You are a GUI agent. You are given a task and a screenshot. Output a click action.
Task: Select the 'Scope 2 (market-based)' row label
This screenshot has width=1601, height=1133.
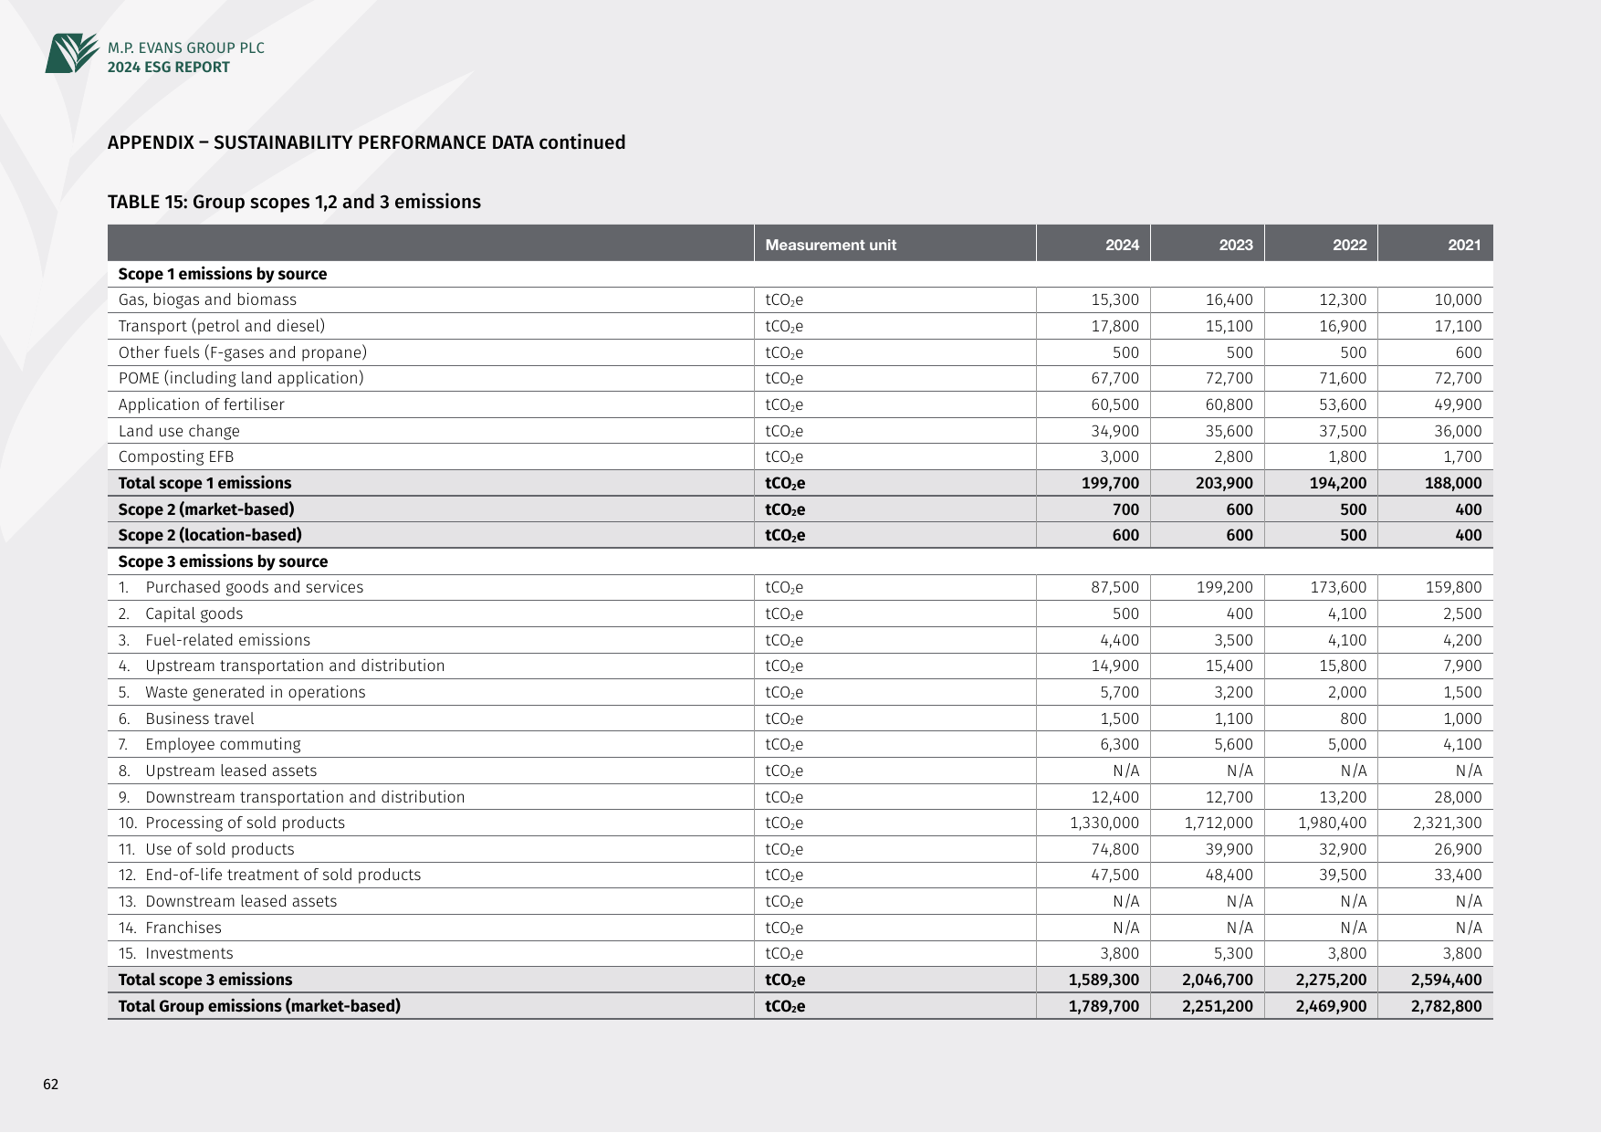[206, 509]
